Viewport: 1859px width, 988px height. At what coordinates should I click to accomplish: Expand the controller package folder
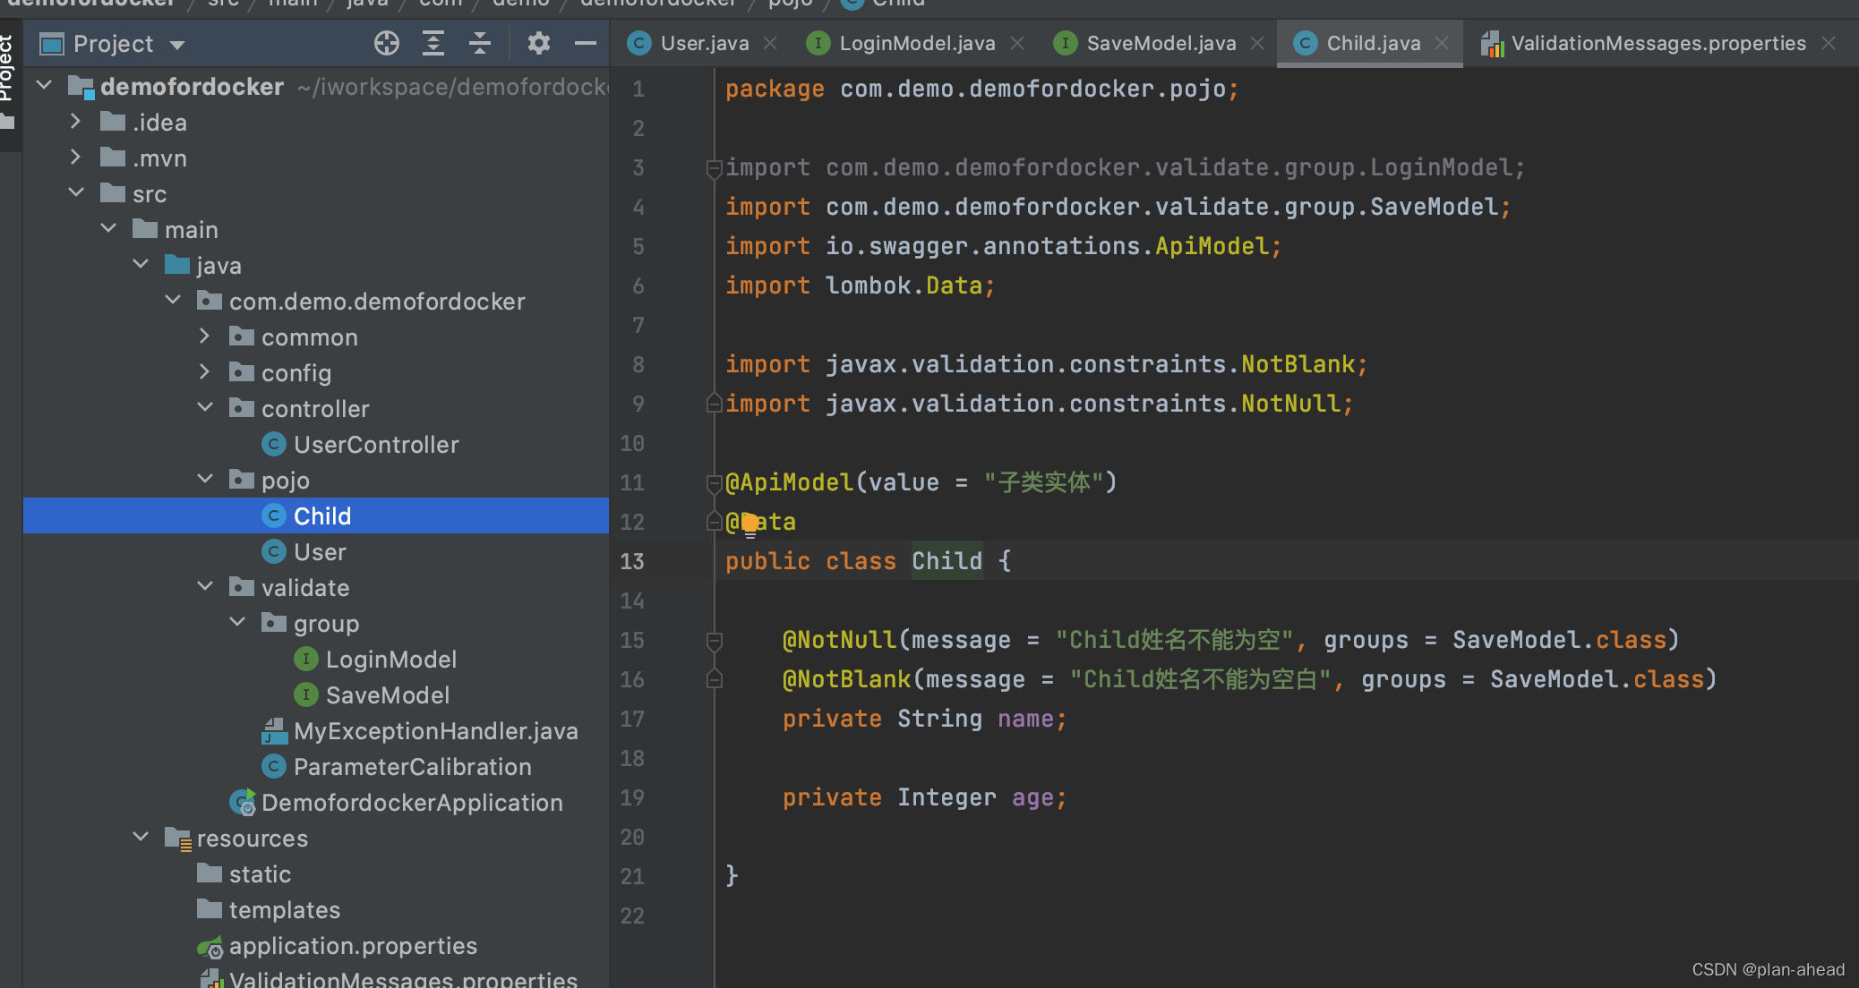(x=205, y=408)
